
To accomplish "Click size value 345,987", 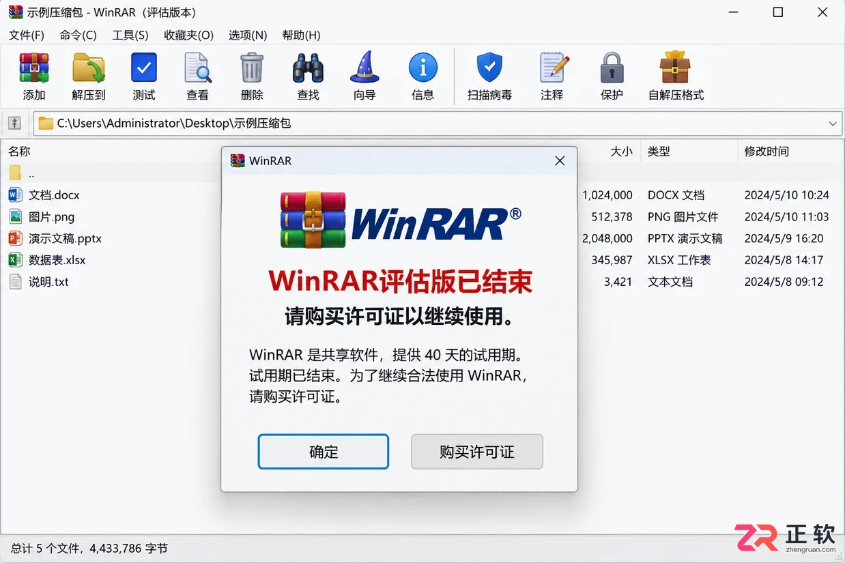I will 612,260.
